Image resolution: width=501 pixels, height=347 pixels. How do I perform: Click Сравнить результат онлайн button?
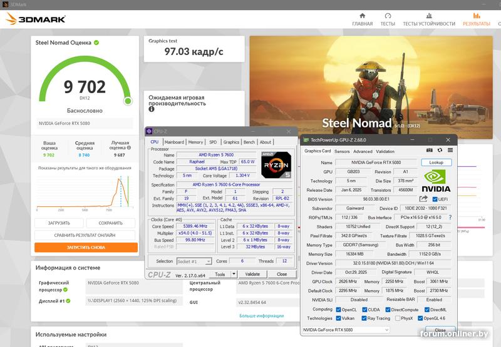tap(85, 235)
